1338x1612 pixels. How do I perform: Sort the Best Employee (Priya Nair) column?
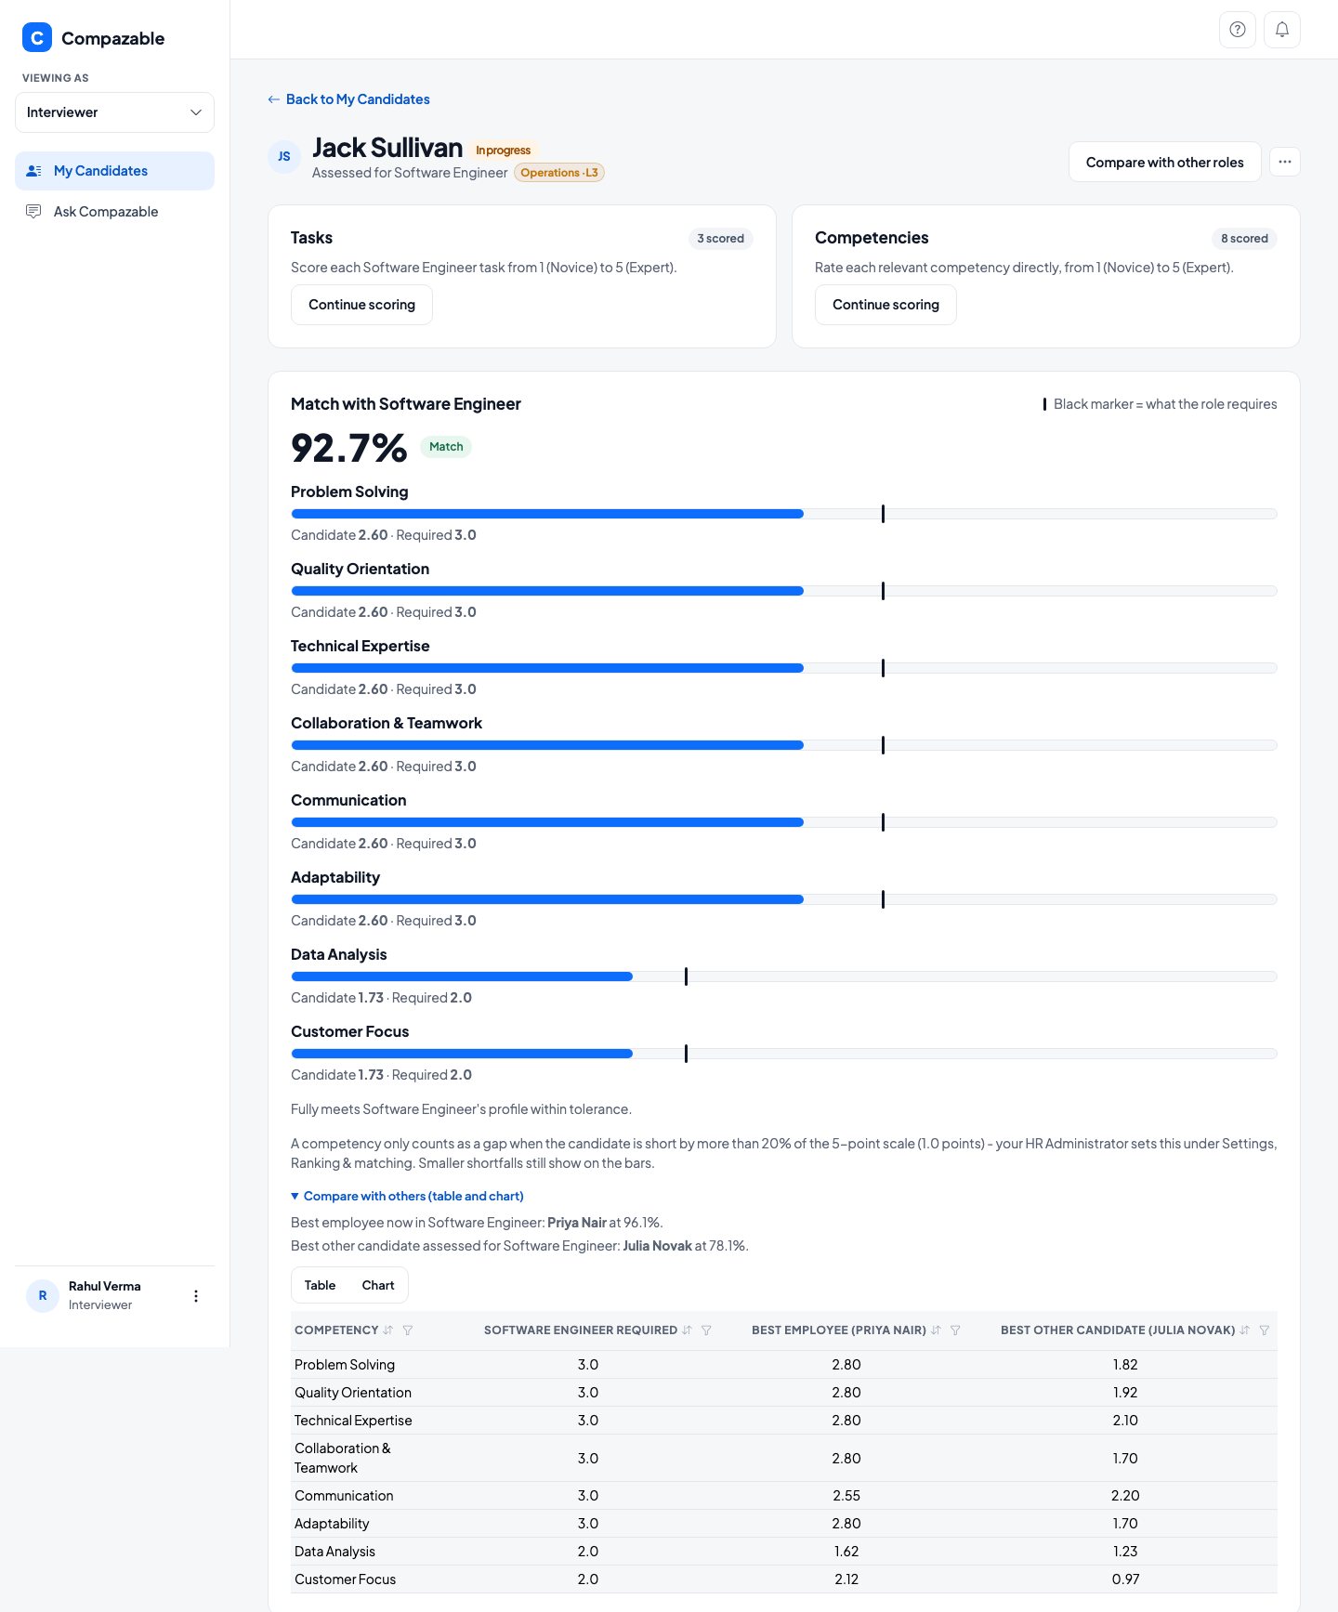click(936, 1330)
